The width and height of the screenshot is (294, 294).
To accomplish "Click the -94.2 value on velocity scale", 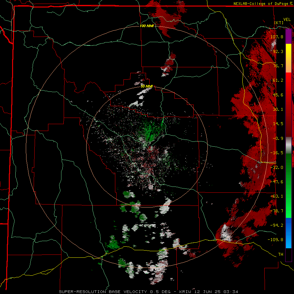I will pyautogui.click(x=277, y=225).
